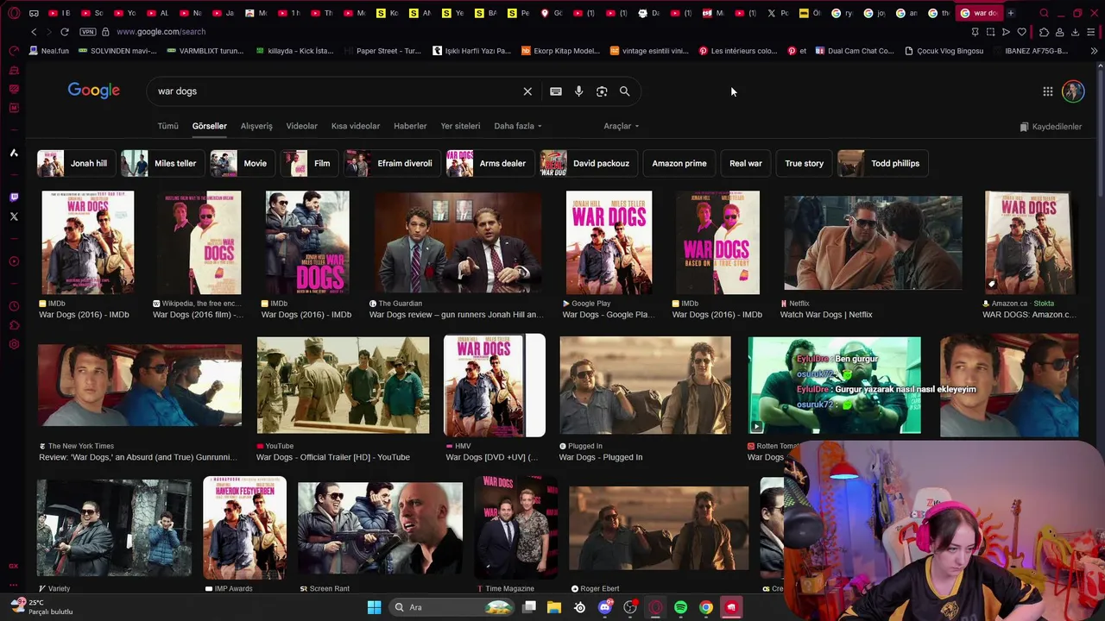Switch to Alışveriş tab
This screenshot has width=1105, height=621.
tap(256, 126)
